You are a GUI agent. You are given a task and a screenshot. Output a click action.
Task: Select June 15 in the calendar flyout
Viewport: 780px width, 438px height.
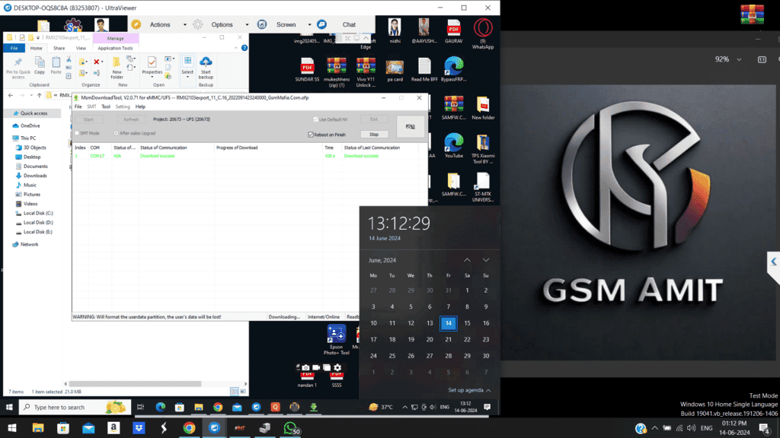(467, 323)
